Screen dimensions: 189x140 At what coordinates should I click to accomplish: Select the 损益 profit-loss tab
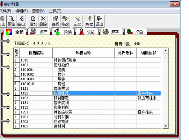click(136, 32)
